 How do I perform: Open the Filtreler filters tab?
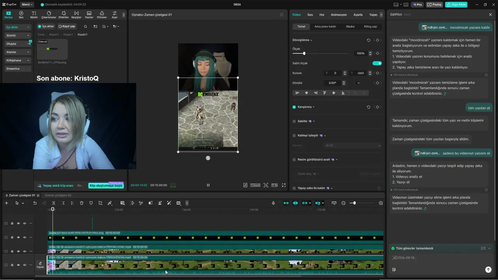point(102,15)
